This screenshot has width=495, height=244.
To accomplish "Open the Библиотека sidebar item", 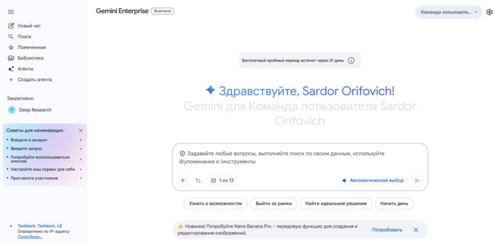I will click(30, 58).
